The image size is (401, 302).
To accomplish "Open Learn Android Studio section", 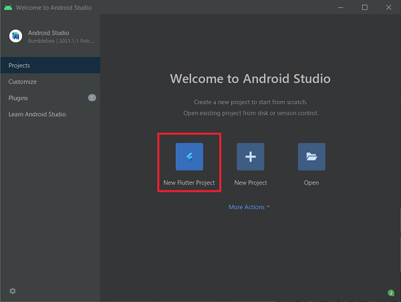I will (50, 114).
